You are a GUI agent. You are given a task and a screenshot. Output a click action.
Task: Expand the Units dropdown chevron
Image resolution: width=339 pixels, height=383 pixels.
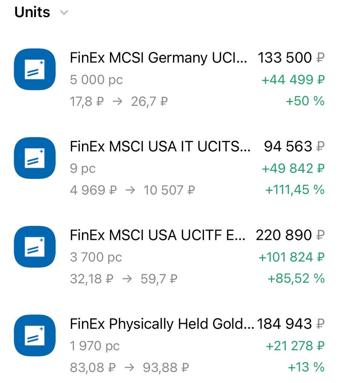tap(64, 13)
